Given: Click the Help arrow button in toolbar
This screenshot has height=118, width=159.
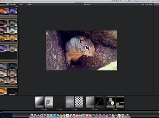Looking at the screenshot, I should (30, 4).
